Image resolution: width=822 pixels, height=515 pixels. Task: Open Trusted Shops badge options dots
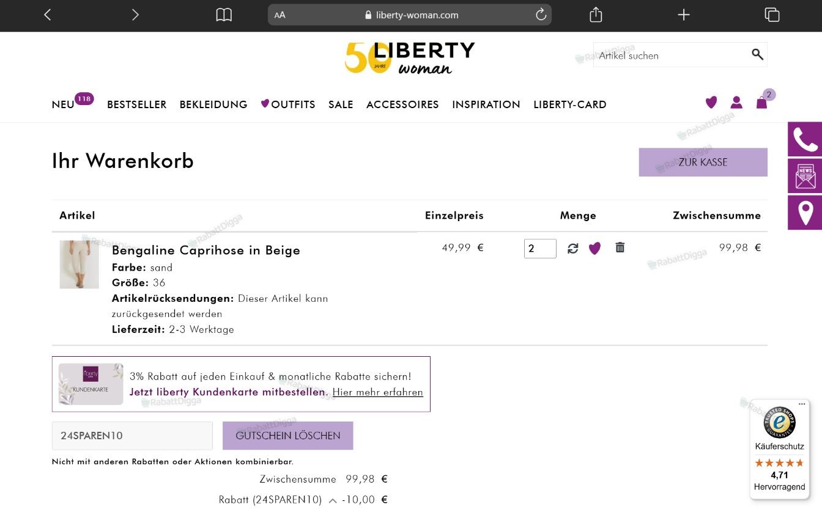click(802, 404)
